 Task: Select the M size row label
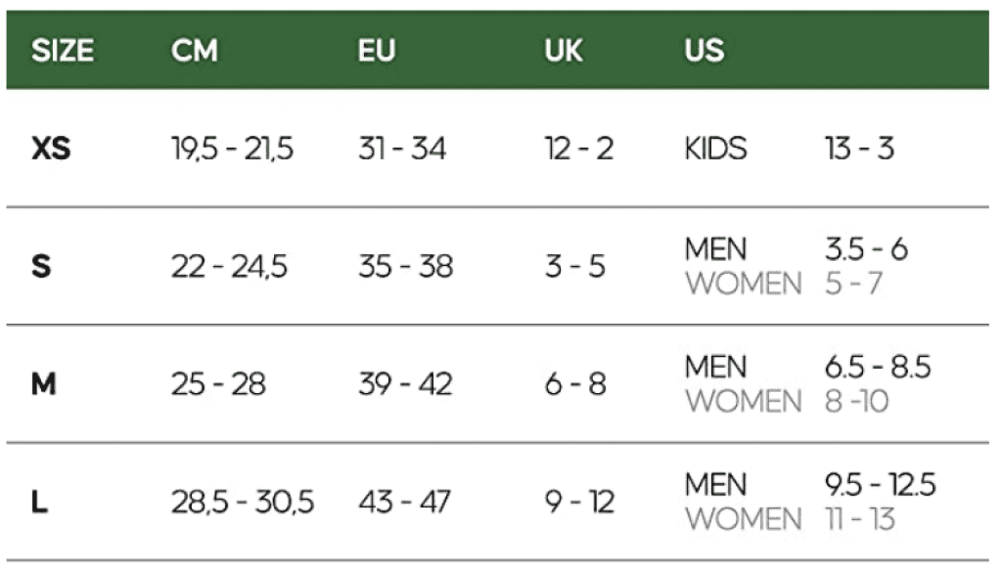[x=43, y=384]
